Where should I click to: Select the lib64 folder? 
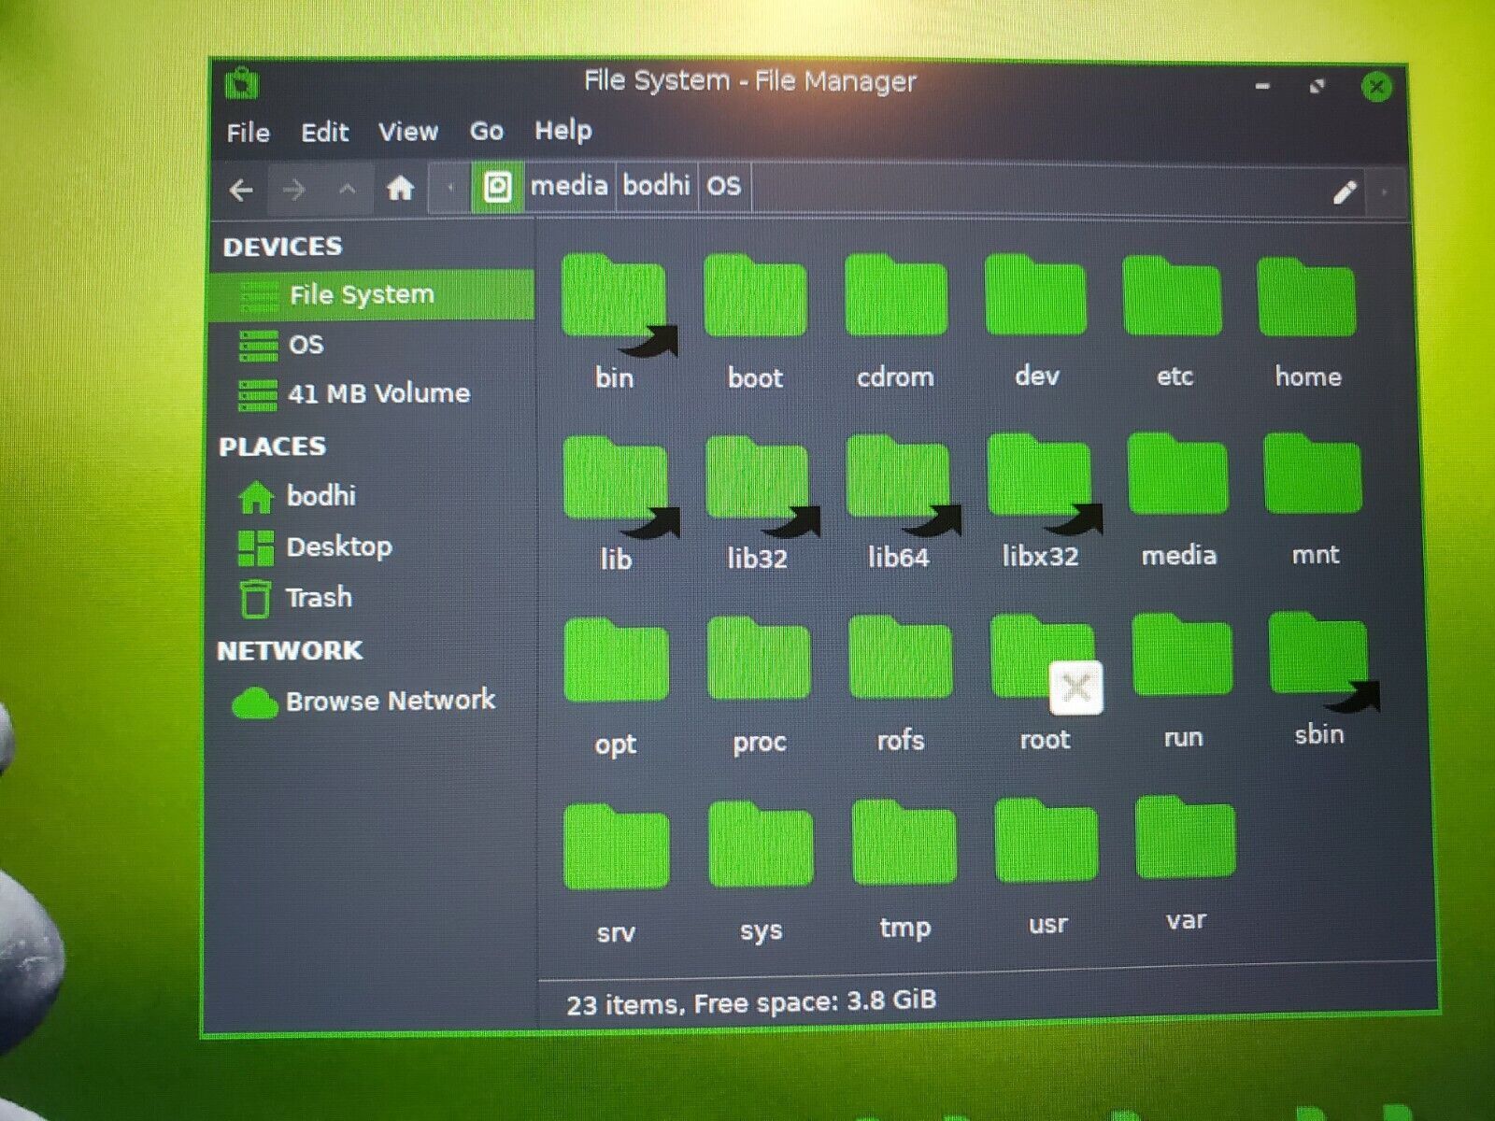click(899, 476)
